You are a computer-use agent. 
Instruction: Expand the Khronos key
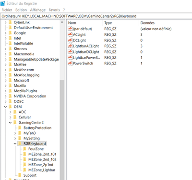pos(5,49)
